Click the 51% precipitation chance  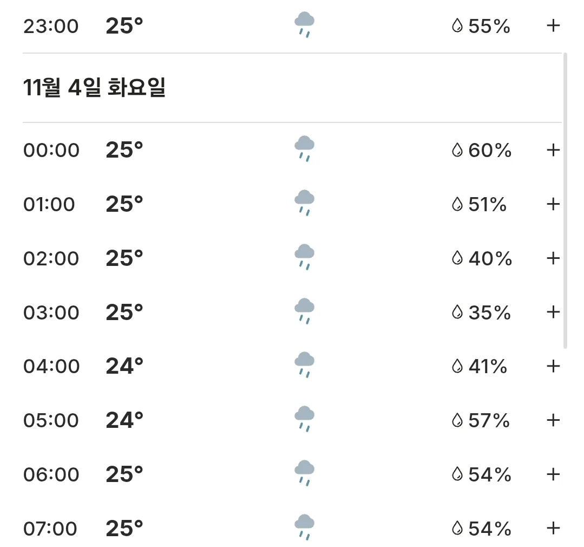pyautogui.click(x=487, y=204)
